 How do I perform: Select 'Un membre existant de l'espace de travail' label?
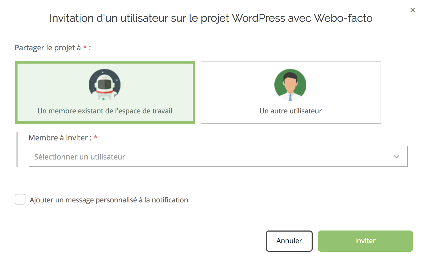click(105, 111)
